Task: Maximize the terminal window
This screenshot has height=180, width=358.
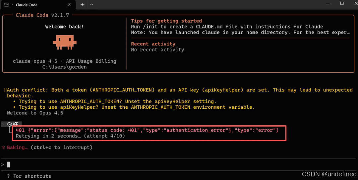Action: click(342, 3)
